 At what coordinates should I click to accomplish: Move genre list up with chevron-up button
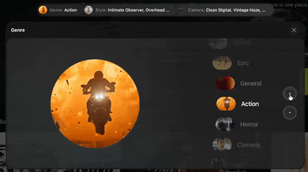[290, 94]
